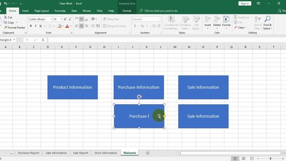The height and width of the screenshot is (161, 286).
Task: Set middle vertical alignment
Action: (81, 19)
